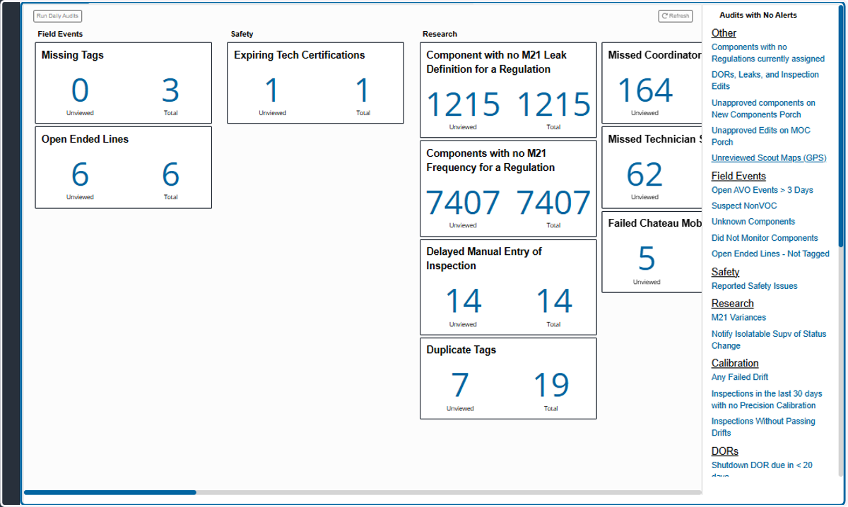
Task: Open Did Not Monitor Components link
Action: [765, 238]
